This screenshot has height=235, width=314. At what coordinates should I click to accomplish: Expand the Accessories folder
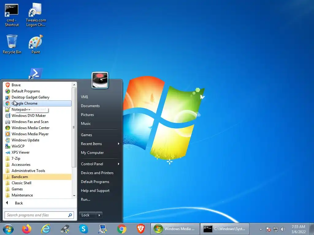click(37, 165)
